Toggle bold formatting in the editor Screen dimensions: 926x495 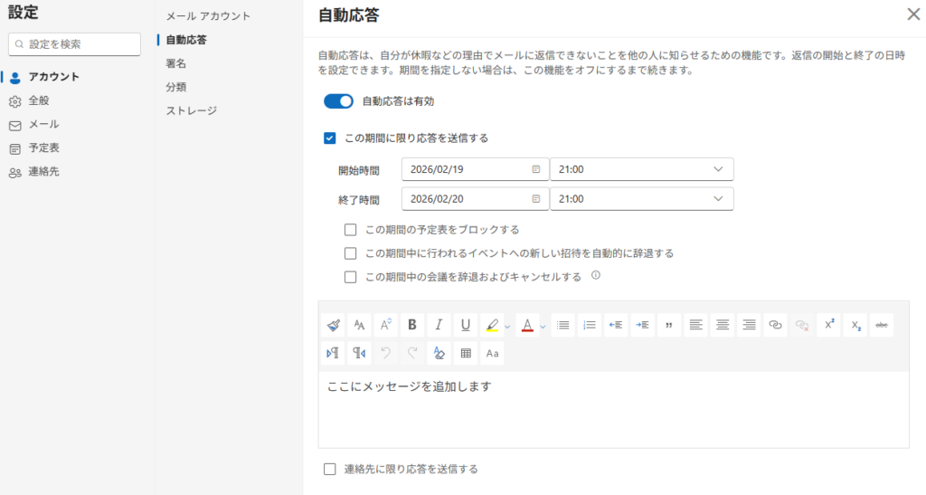tap(412, 325)
